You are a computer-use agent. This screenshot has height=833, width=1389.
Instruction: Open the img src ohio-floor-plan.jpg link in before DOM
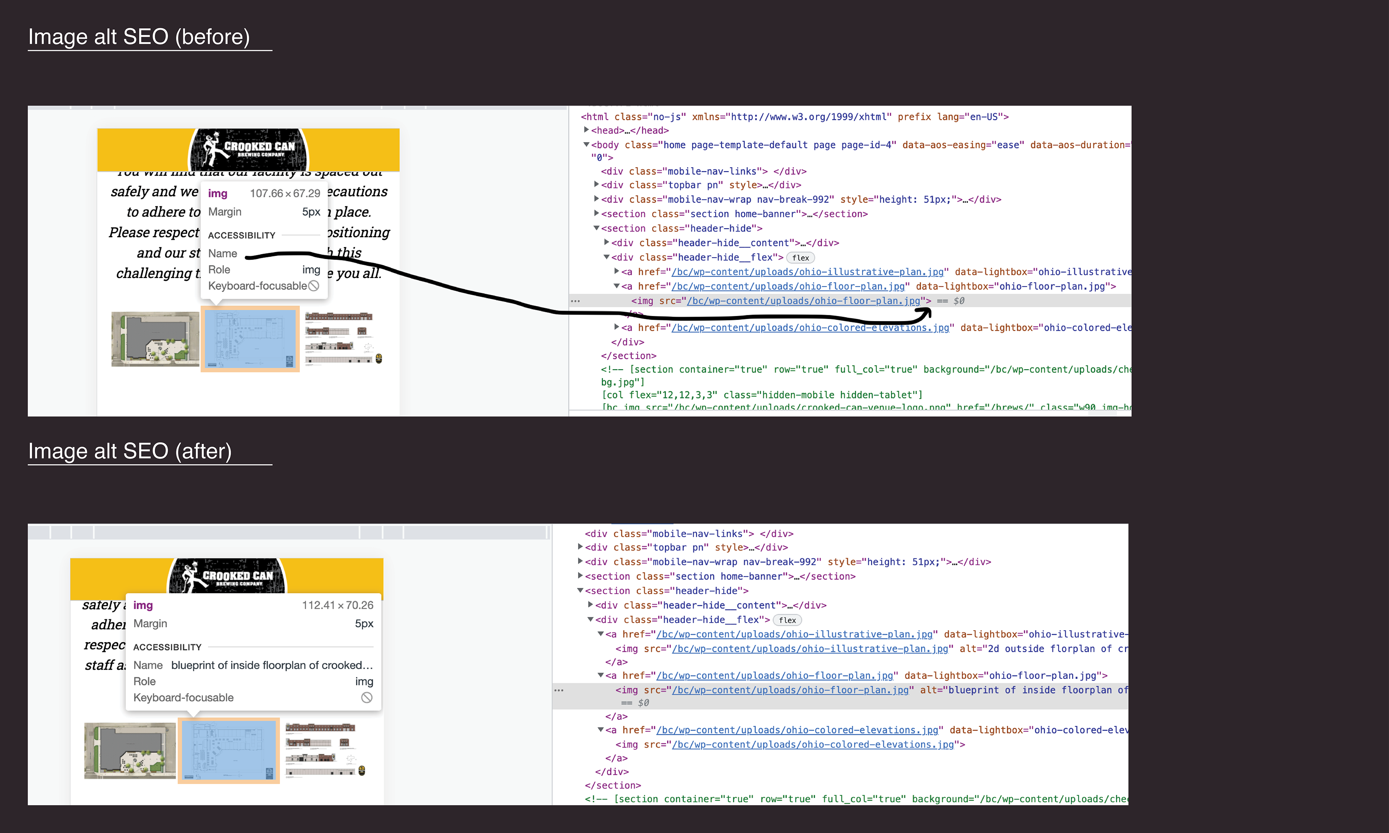click(803, 301)
